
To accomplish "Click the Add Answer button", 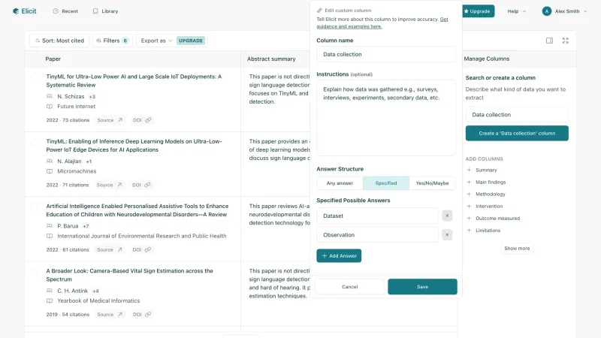I will click(339, 255).
